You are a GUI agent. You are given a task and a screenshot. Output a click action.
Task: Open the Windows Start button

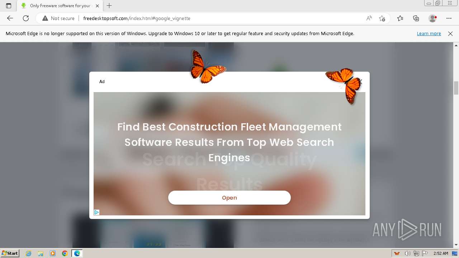(10, 253)
